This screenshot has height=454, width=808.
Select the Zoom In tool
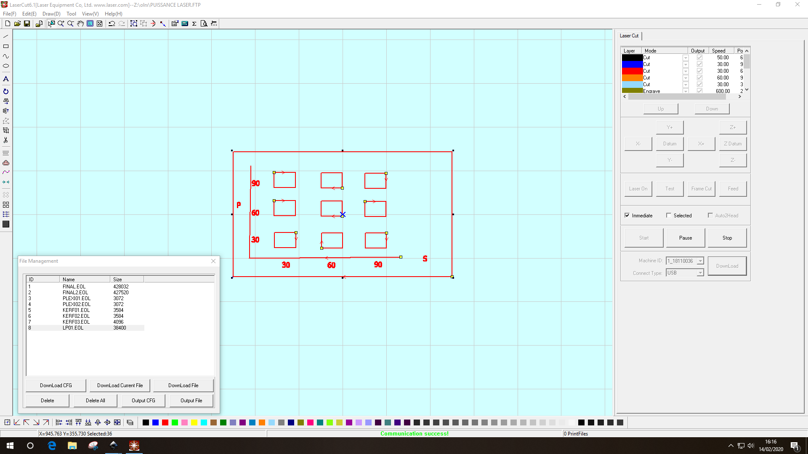61,24
